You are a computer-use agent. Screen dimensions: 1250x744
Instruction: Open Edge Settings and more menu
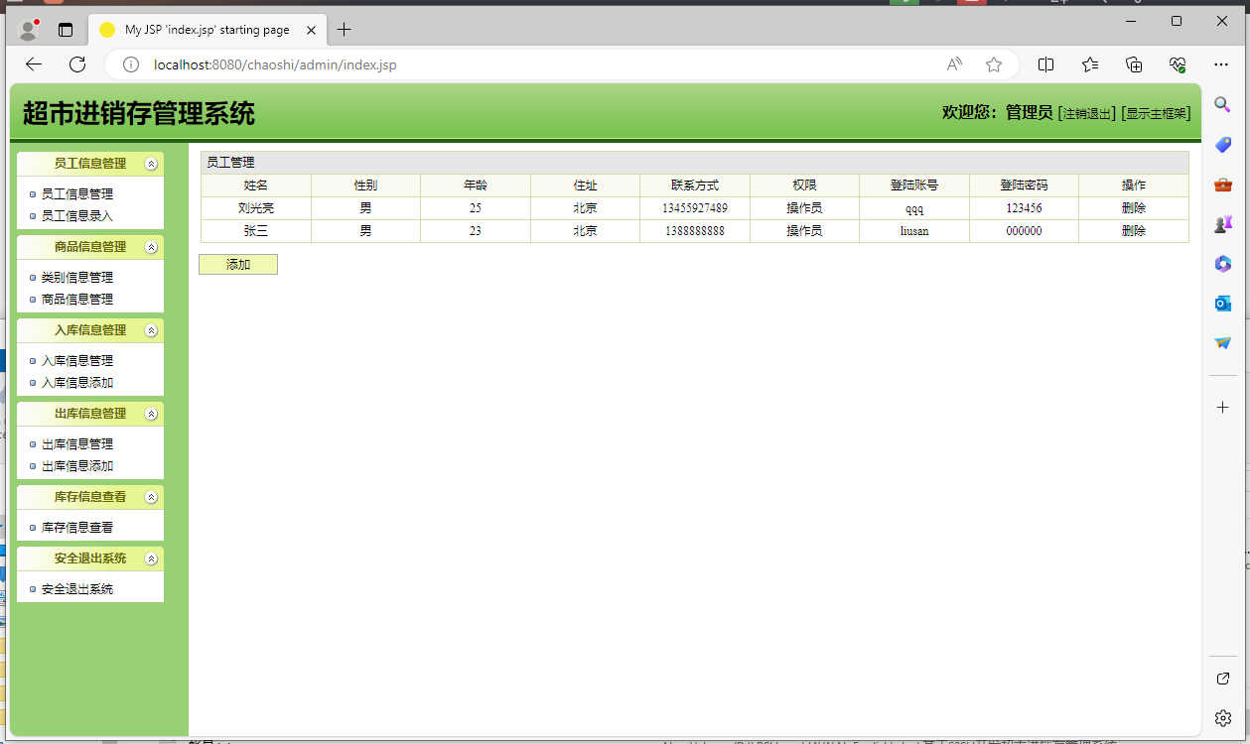(1221, 64)
